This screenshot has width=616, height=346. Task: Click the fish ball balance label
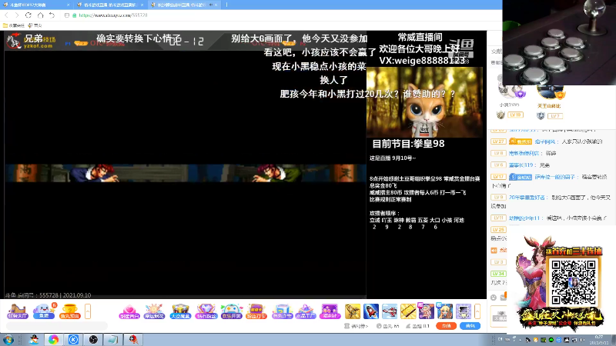click(x=387, y=326)
